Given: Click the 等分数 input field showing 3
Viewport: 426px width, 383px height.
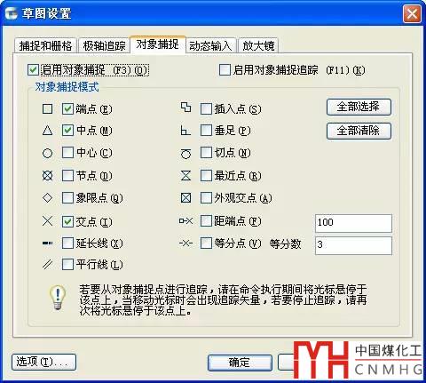Looking at the screenshot, I should [x=353, y=245].
